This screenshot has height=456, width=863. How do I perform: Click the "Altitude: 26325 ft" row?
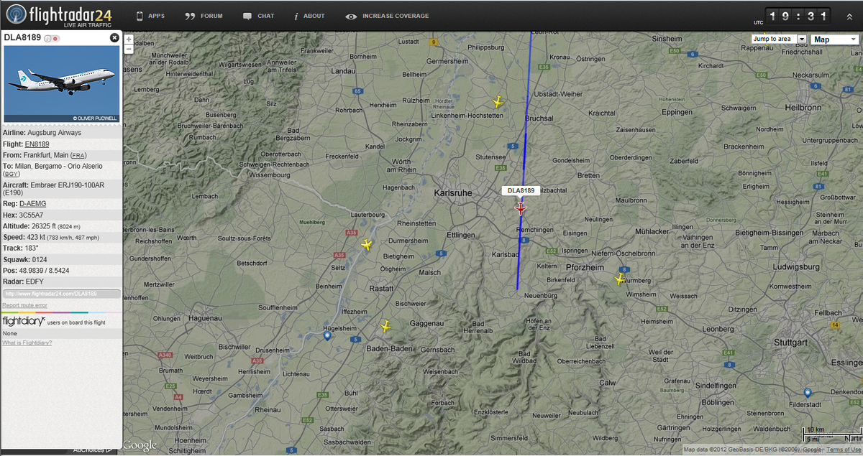point(62,226)
